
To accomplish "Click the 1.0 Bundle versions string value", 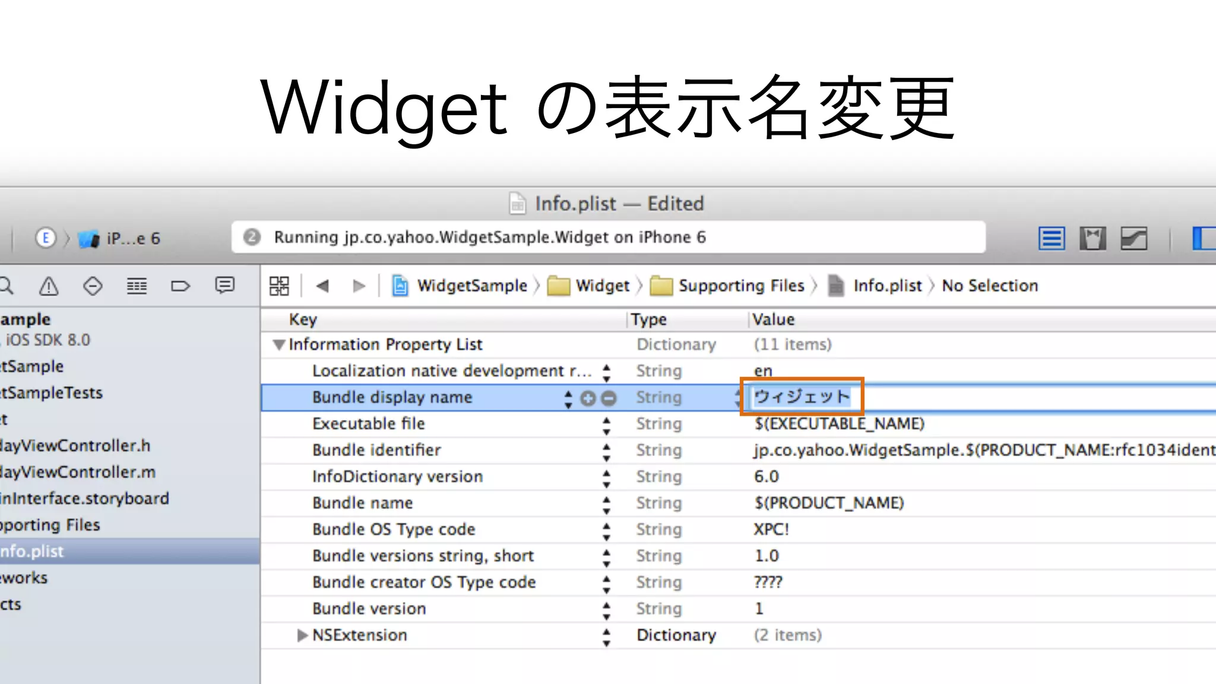I will 766,556.
